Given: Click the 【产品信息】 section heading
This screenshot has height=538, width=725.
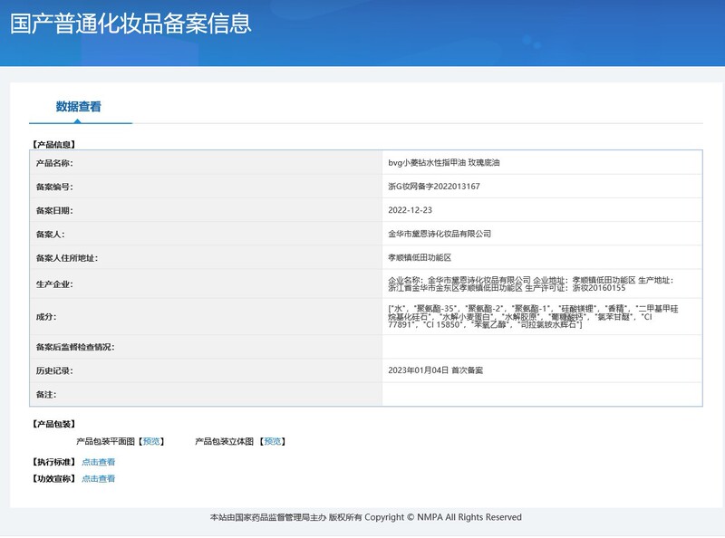Looking at the screenshot, I should pyautogui.click(x=53, y=145).
